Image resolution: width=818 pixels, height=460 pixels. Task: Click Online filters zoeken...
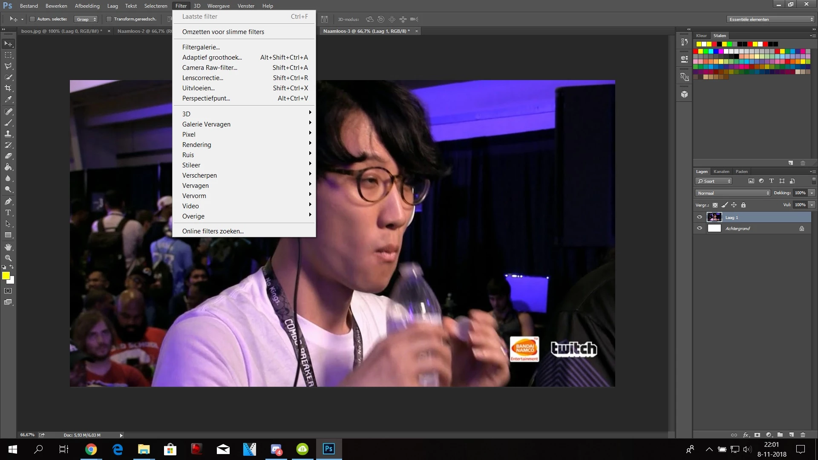(213, 231)
